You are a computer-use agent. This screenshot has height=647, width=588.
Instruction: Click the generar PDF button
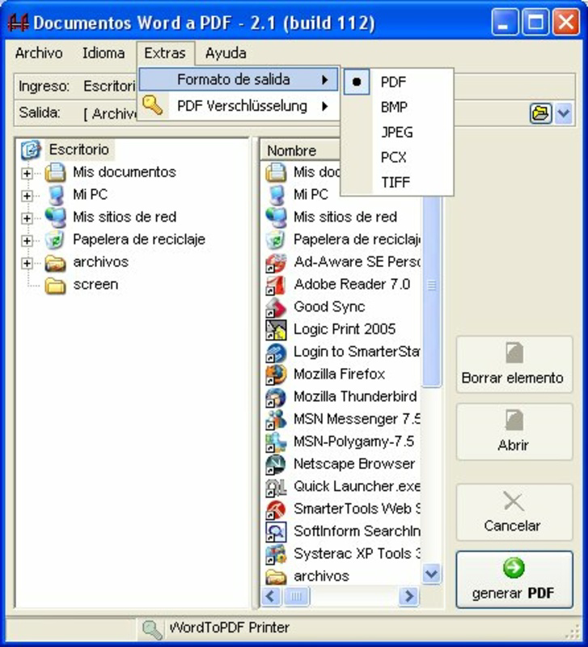[514, 580]
